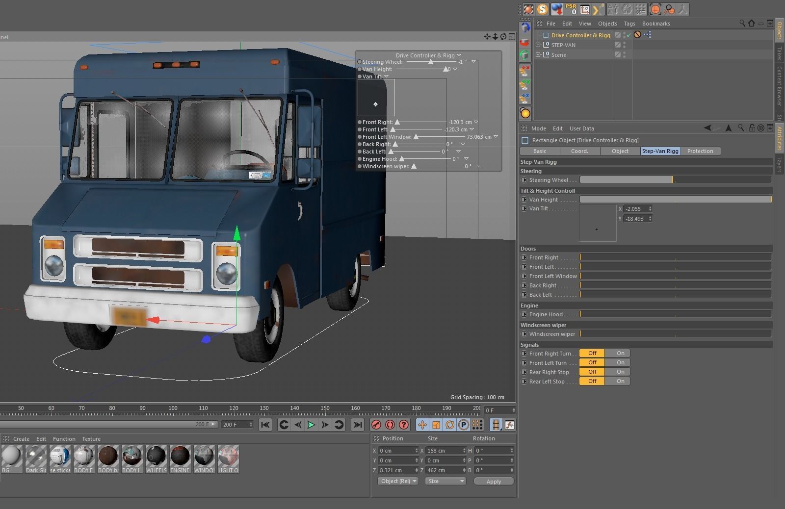Screen dimensions: 785x509
Task: Toggle Drive Controller green checkmark enable
Action: [x=628, y=35]
